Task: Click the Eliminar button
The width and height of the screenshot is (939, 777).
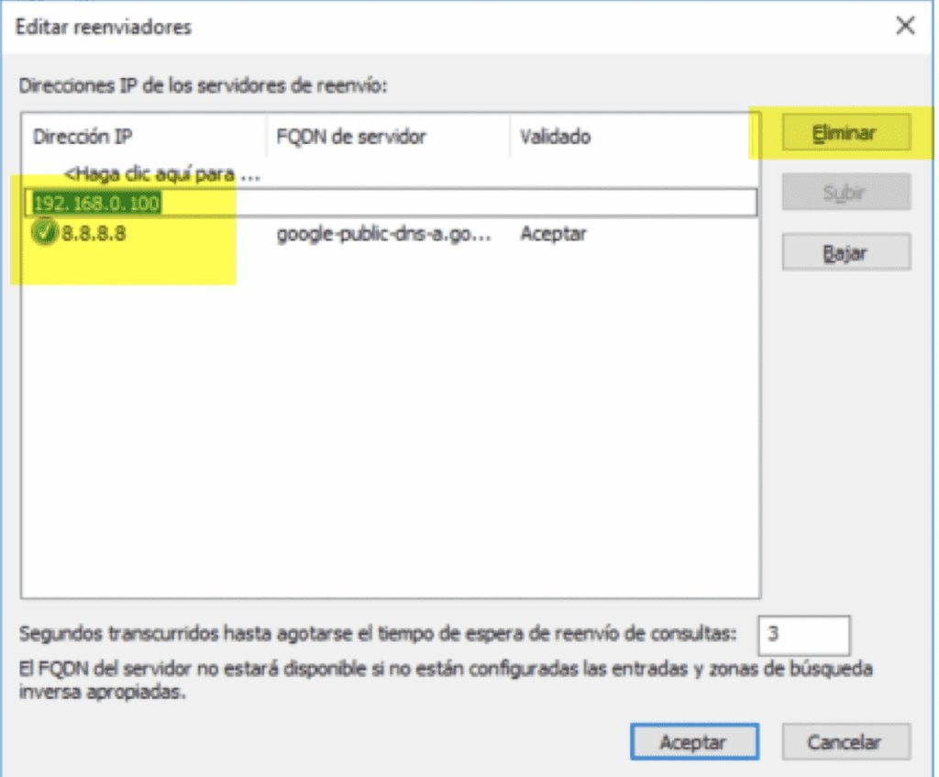Action: (845, 132)
